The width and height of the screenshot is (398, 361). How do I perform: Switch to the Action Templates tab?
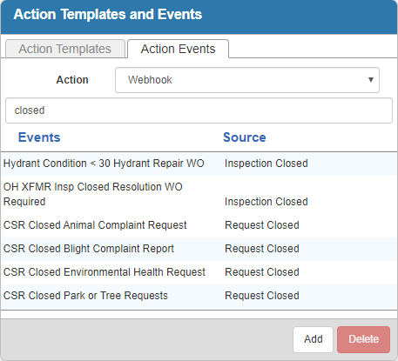65,49
